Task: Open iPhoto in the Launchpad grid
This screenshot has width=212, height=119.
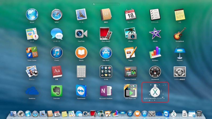Action: click(x=130, y=34)
